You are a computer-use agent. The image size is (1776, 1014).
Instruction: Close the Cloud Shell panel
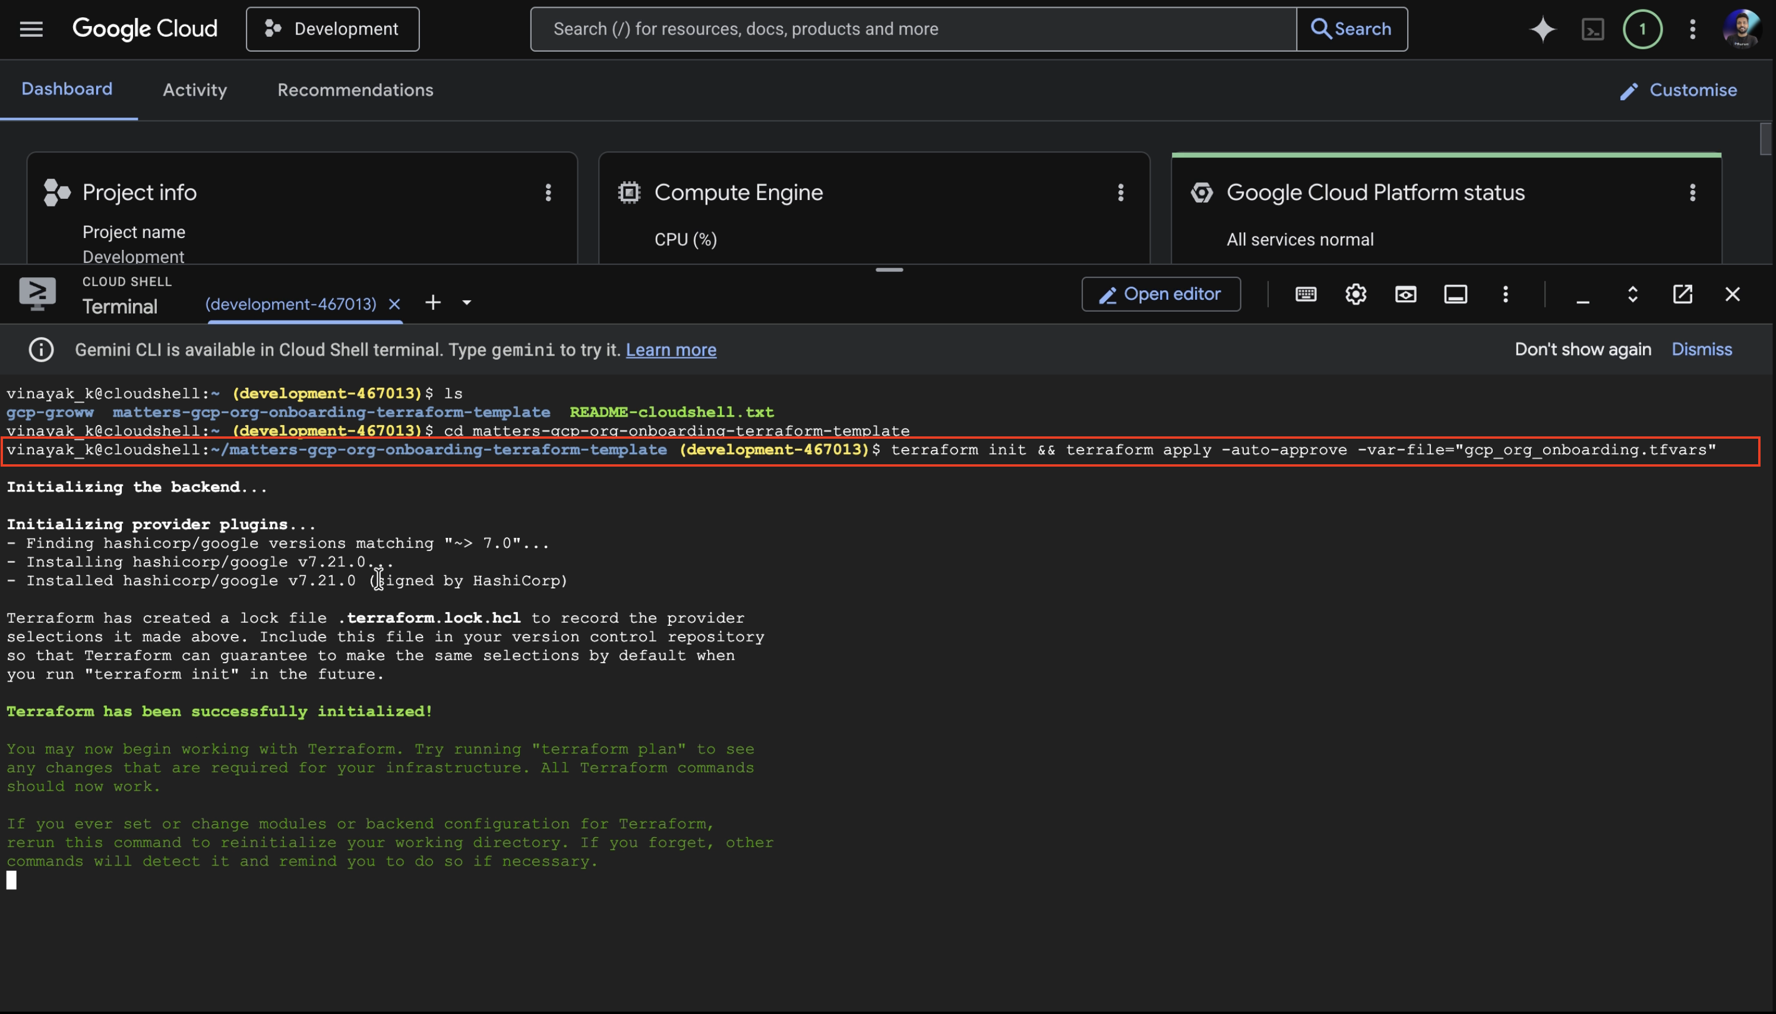[x=1732, y=294]
